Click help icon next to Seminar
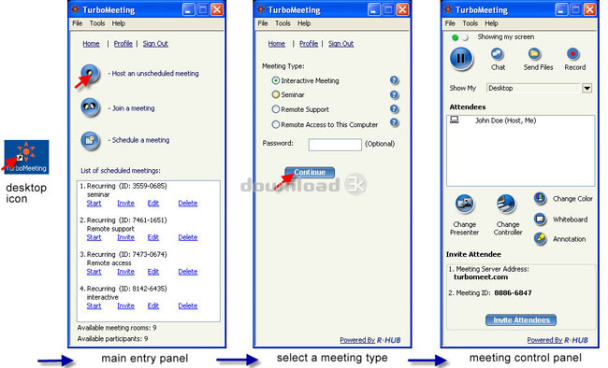 (394, 94)
